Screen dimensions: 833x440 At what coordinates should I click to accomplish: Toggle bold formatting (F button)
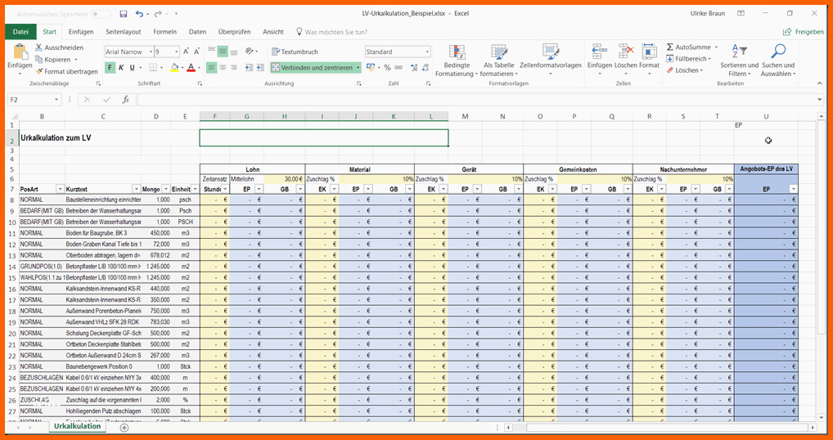(x=110, y=68)
